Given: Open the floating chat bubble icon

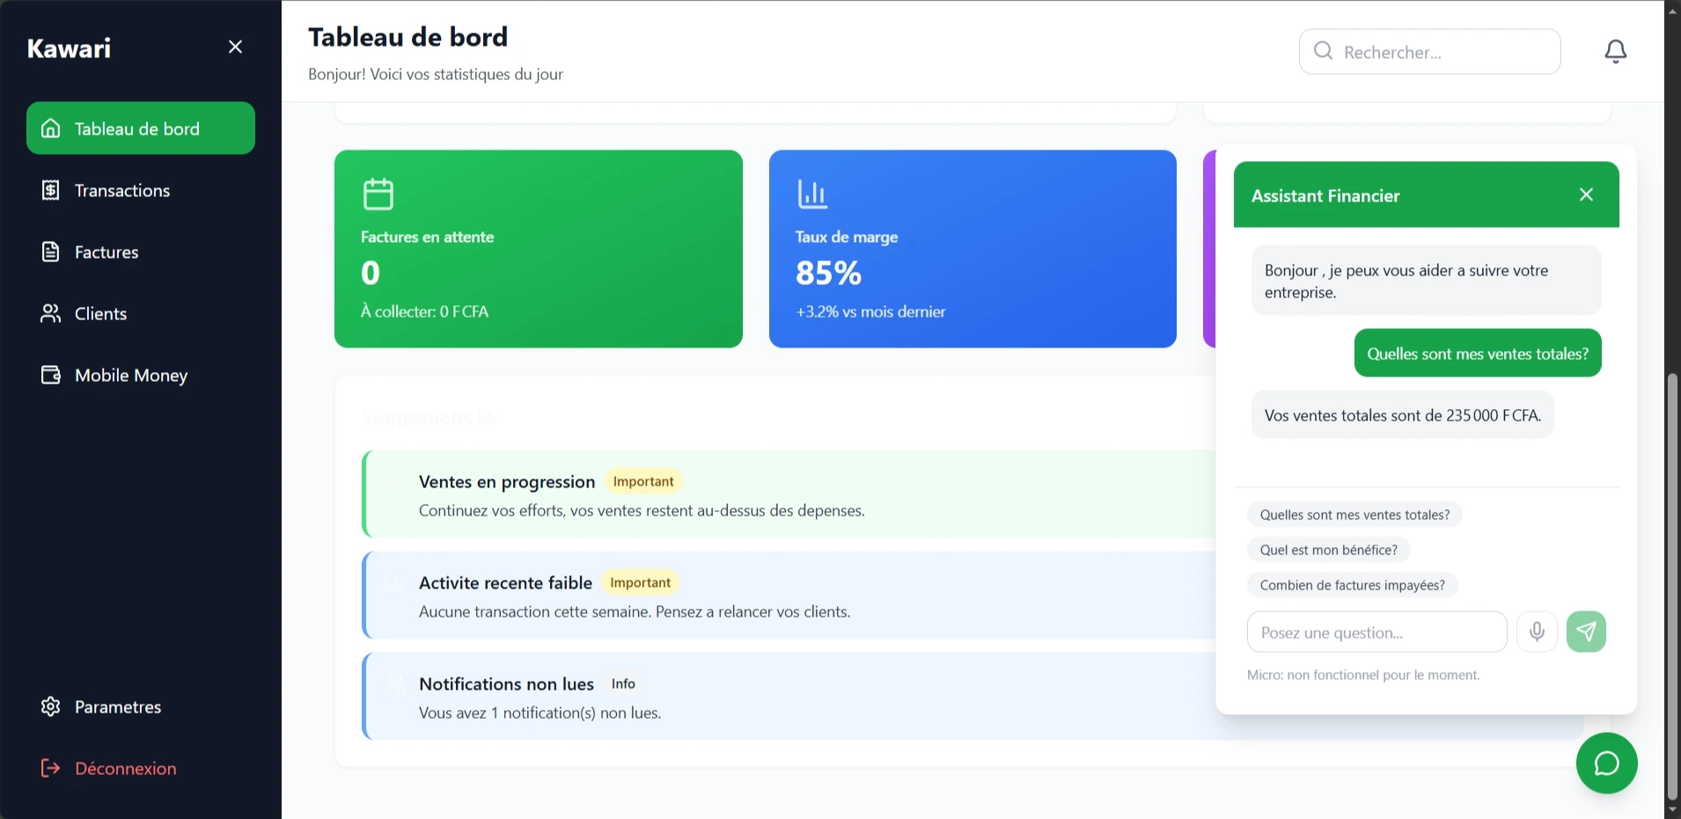Looking at the screenshot, I should coord(1606,764).
